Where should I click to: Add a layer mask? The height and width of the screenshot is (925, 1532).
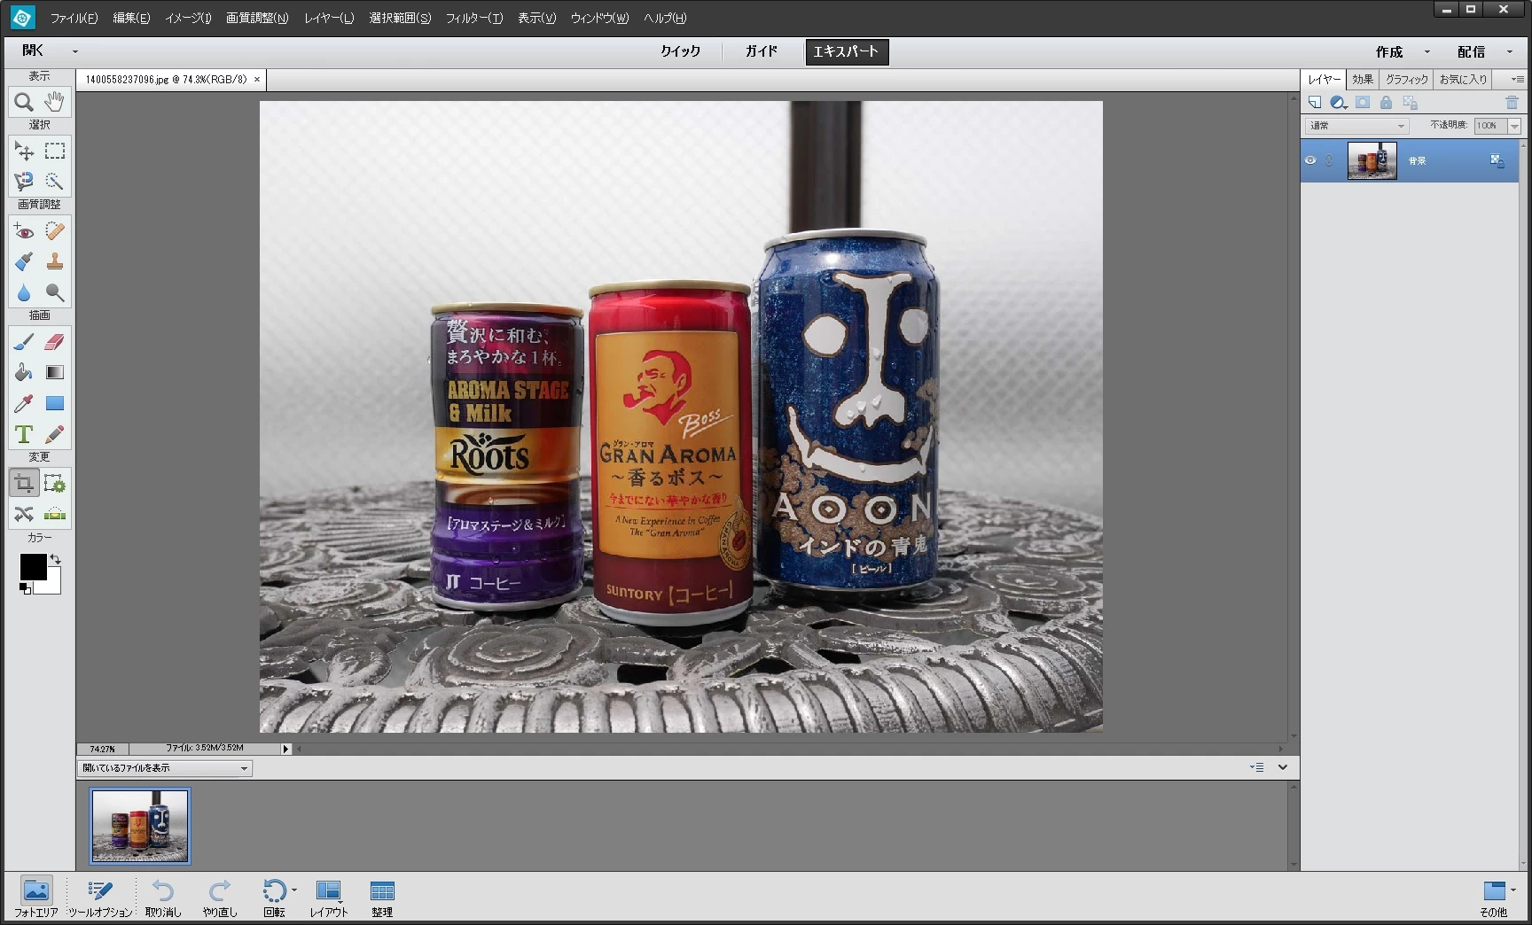click(1363, 103)
